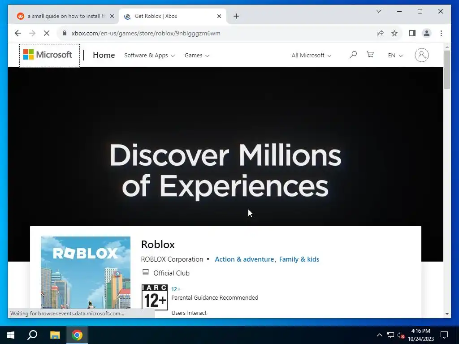Click the muted volume tray icon
Viewport: 459px width, 344px height.
[401, 335]
